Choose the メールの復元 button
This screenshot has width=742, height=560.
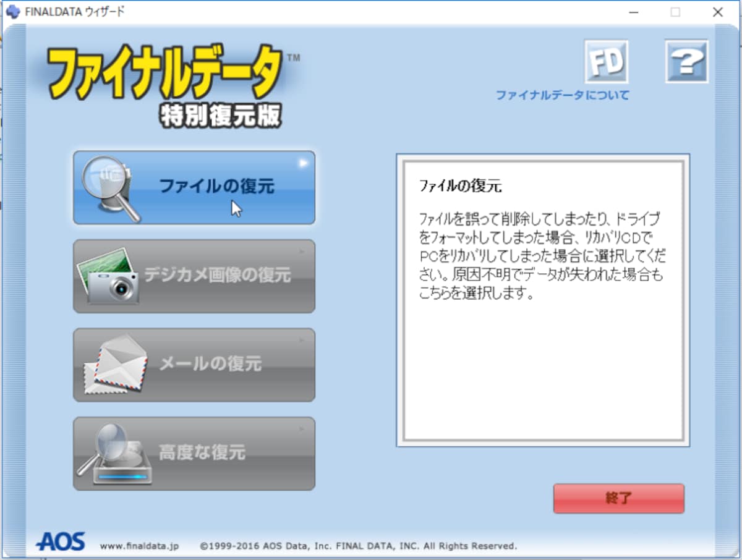194,365
